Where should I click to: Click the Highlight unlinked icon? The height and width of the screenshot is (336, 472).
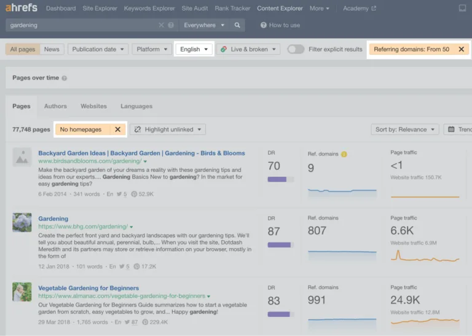(138, 130)
